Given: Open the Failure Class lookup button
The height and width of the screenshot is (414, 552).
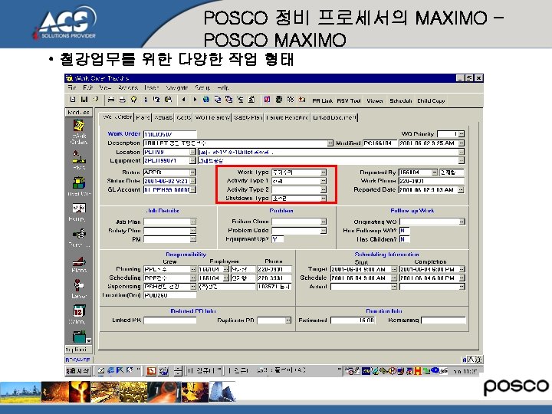Looking at the screenshot, I should point(324,222).
